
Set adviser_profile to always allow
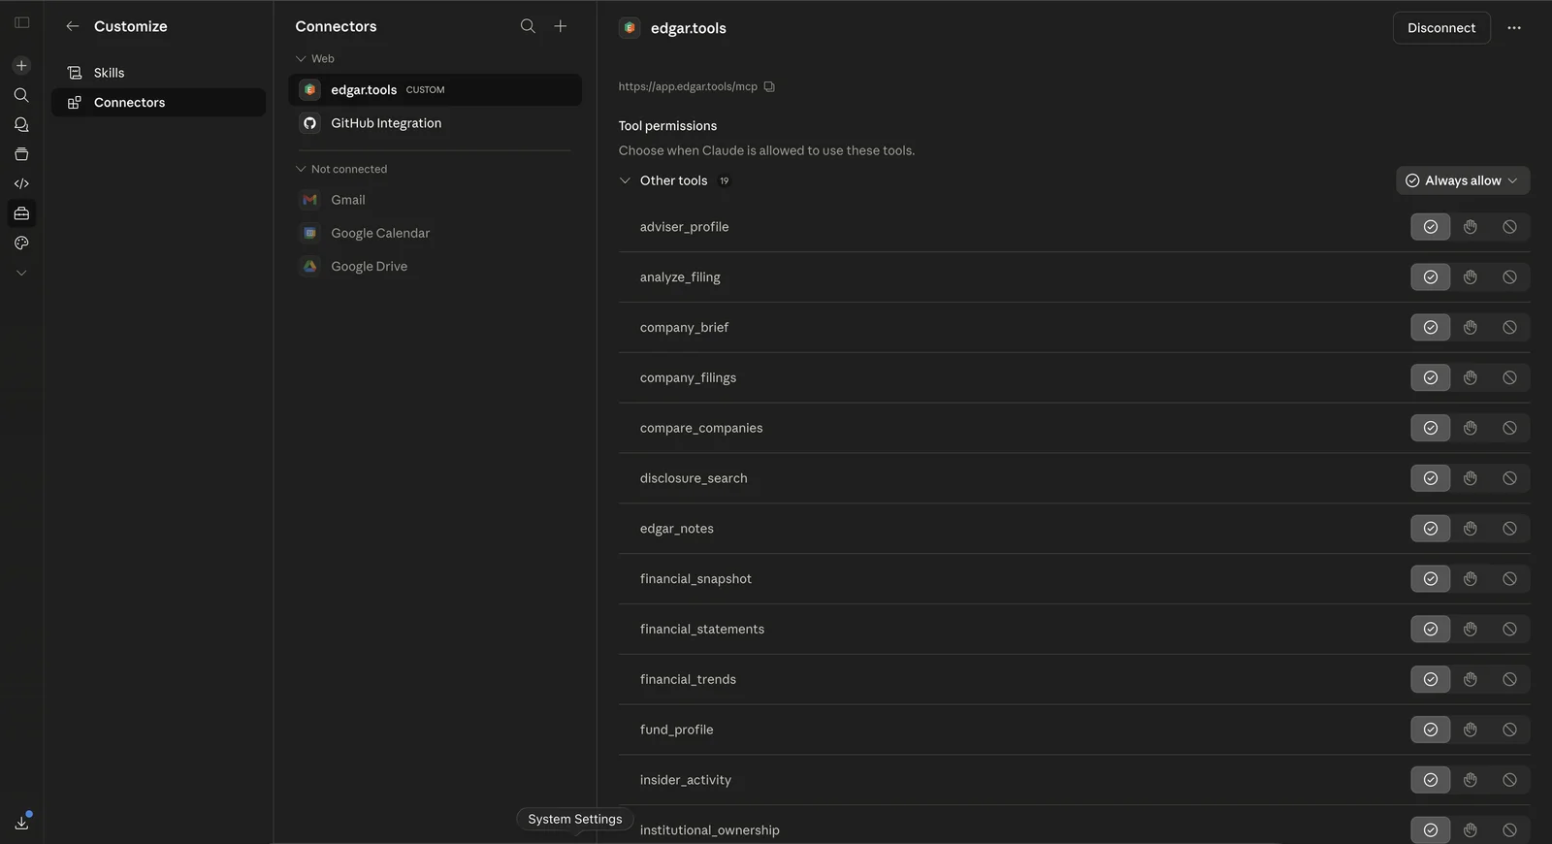tap(1431, 227)
